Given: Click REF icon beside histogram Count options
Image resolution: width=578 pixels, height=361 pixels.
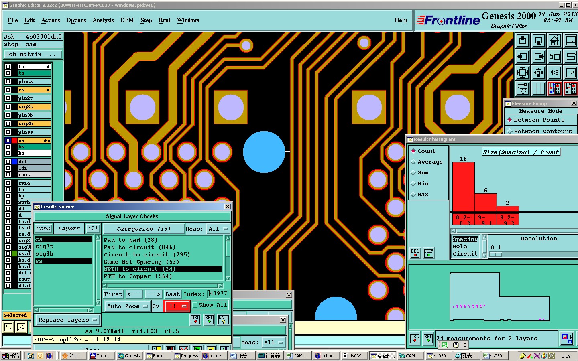Looking at the screenshot, I should pos(429,253).
